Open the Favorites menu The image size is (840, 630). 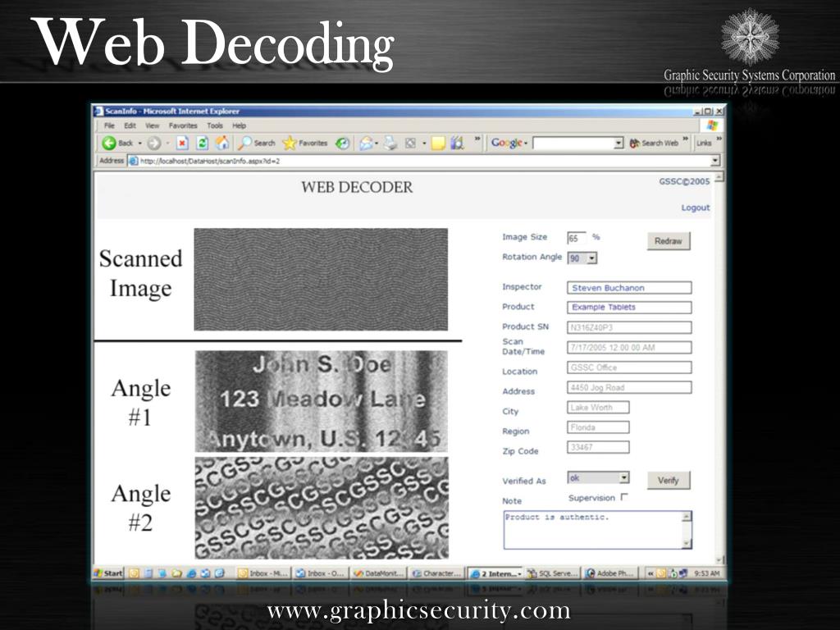[183, 126]
